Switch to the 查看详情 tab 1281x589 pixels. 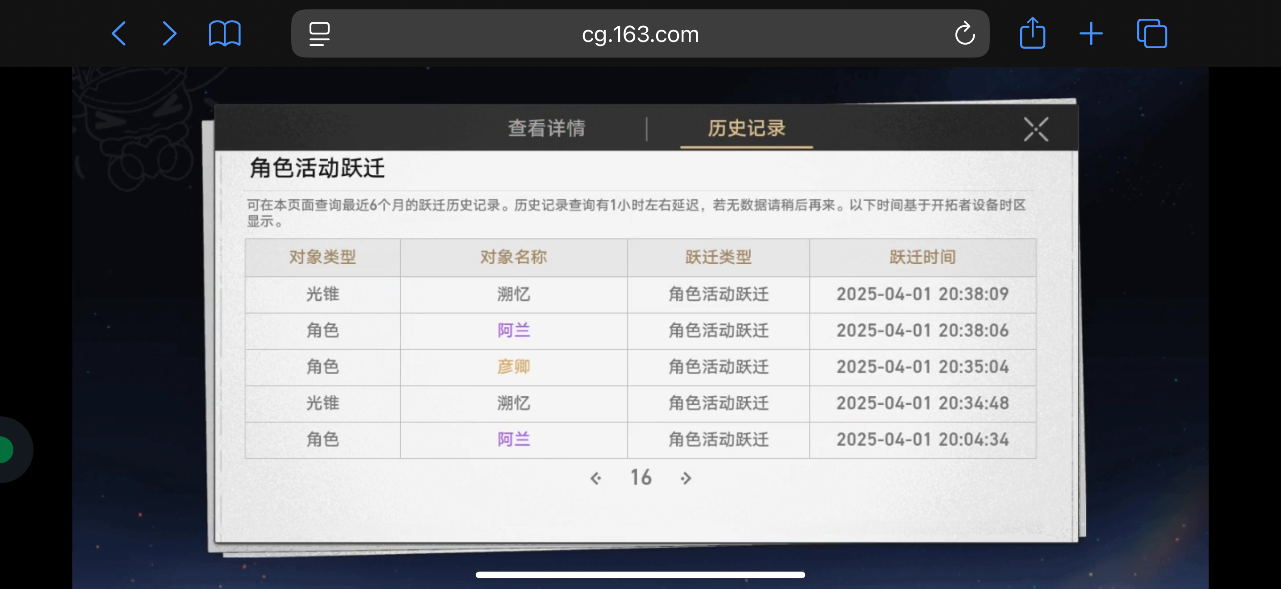pos(547,128)
